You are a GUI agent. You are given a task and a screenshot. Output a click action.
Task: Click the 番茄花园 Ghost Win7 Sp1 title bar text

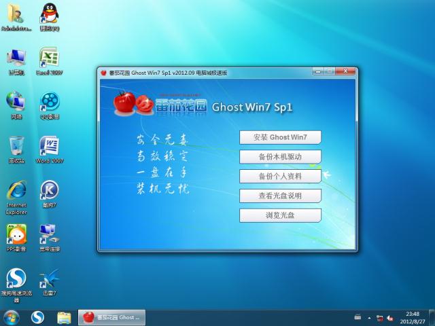coord(168,73)
